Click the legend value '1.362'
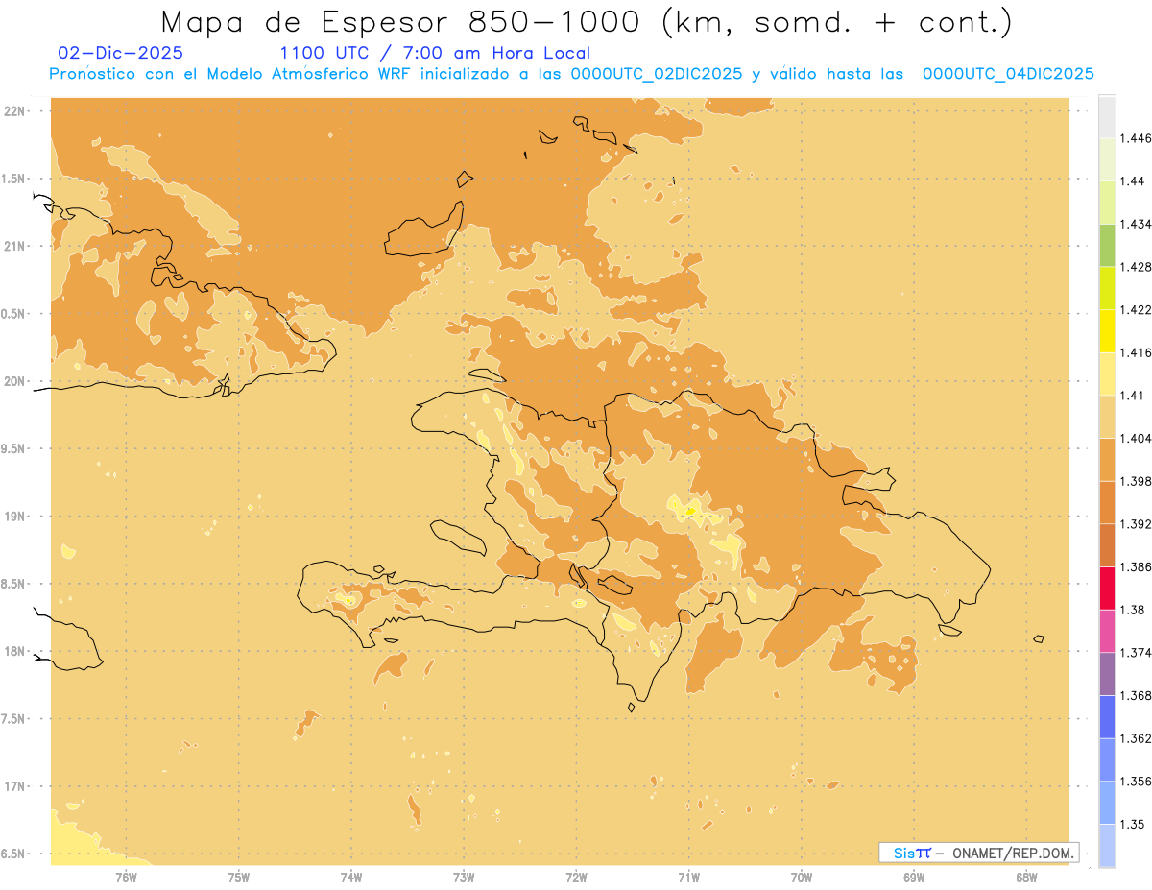1152x890 pixels. [1136, 738]
